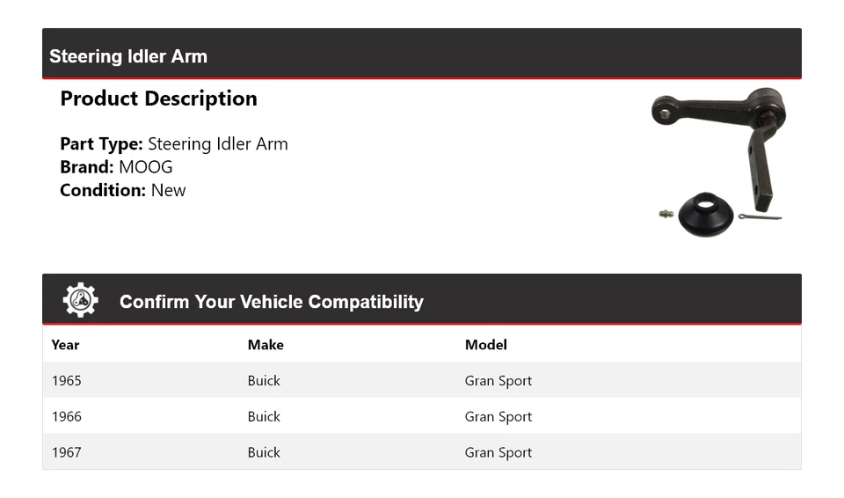Click the grease fitting in product photo
The width and height of the screenshot is (844, 498).
pos(666,214)
